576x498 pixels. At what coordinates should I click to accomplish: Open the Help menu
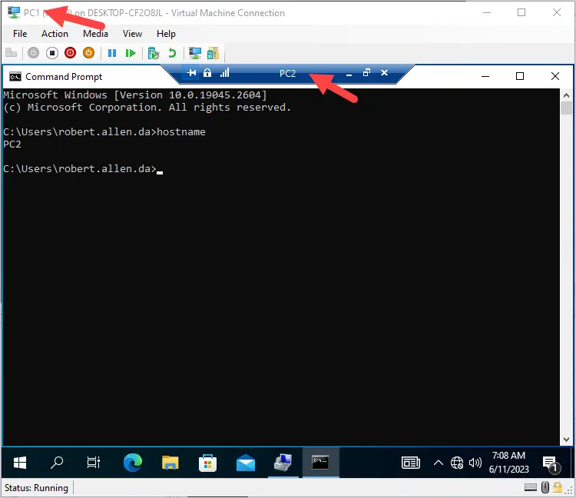point(166,34)
